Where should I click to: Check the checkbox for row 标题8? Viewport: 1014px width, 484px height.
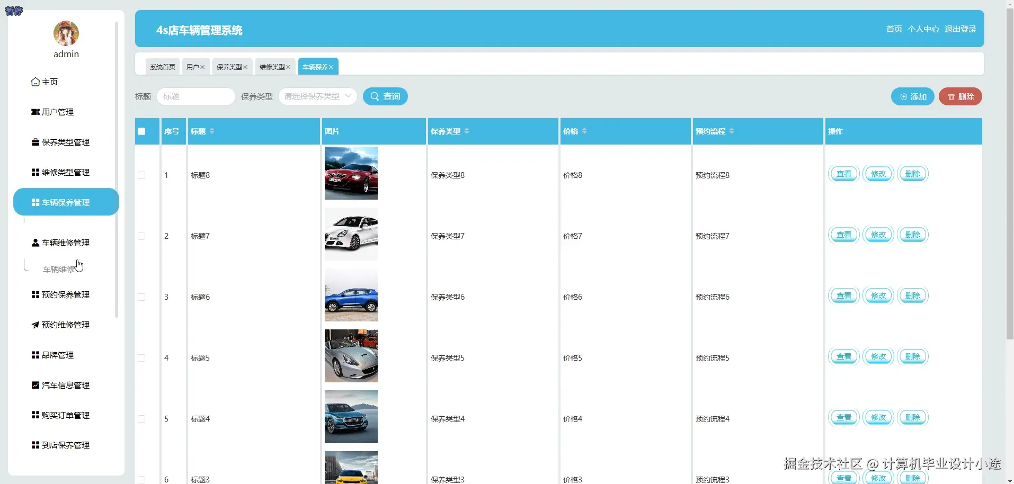click(141, 175)
